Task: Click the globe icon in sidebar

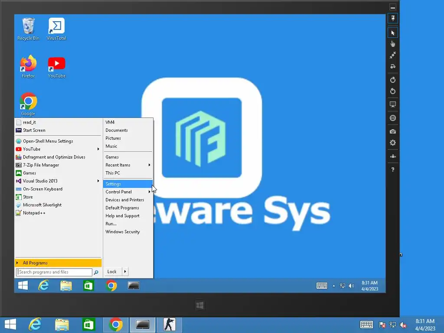Action: pos(393,118)
